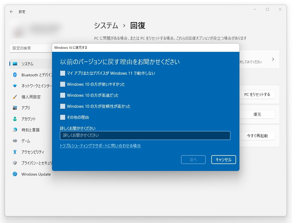
Task: Check マイ アプリまたはデバイスが Windows 11 で動作しない
Action: 62,73
